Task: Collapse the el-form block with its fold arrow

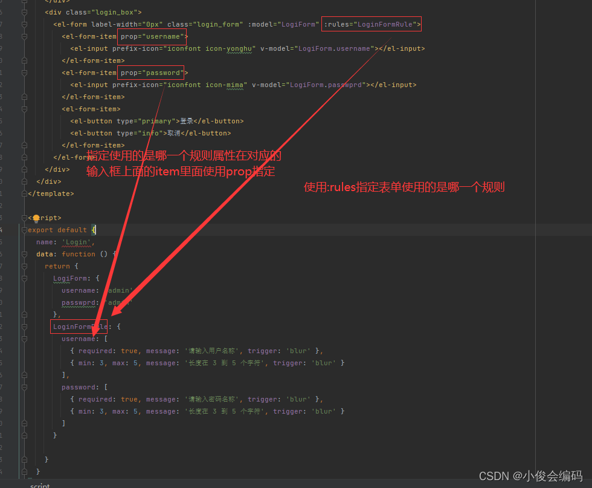Action: click(x=23, y=24)
